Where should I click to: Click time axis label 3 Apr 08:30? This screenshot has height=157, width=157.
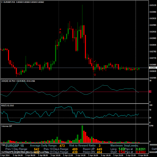pos(43,155)
